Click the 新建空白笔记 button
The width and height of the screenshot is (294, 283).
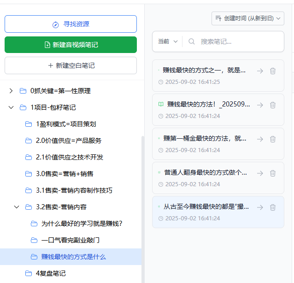click(71, 65)
